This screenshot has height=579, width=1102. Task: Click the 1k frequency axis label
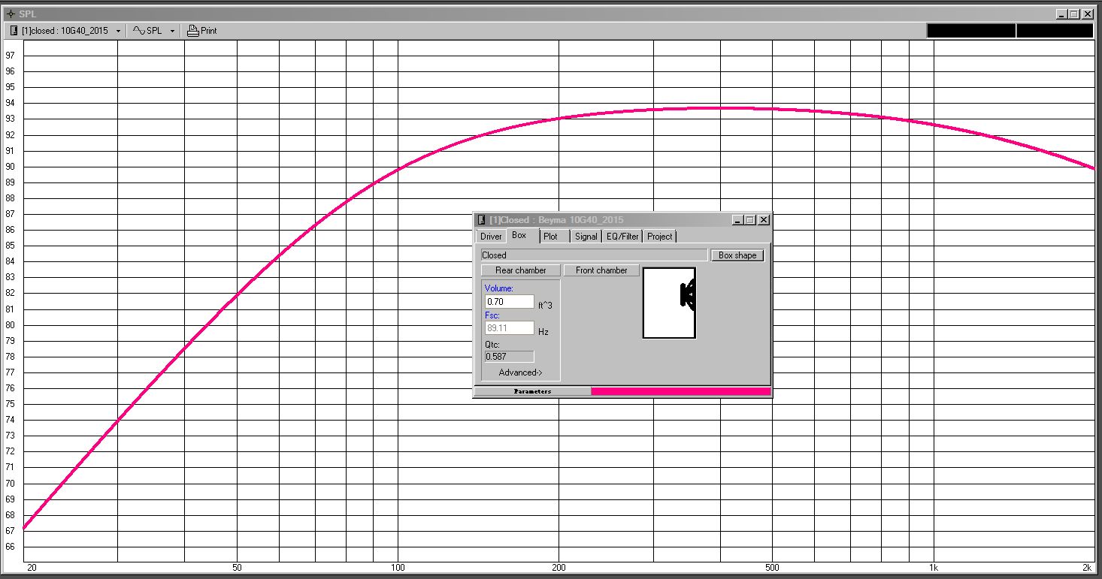click(933, 568)
